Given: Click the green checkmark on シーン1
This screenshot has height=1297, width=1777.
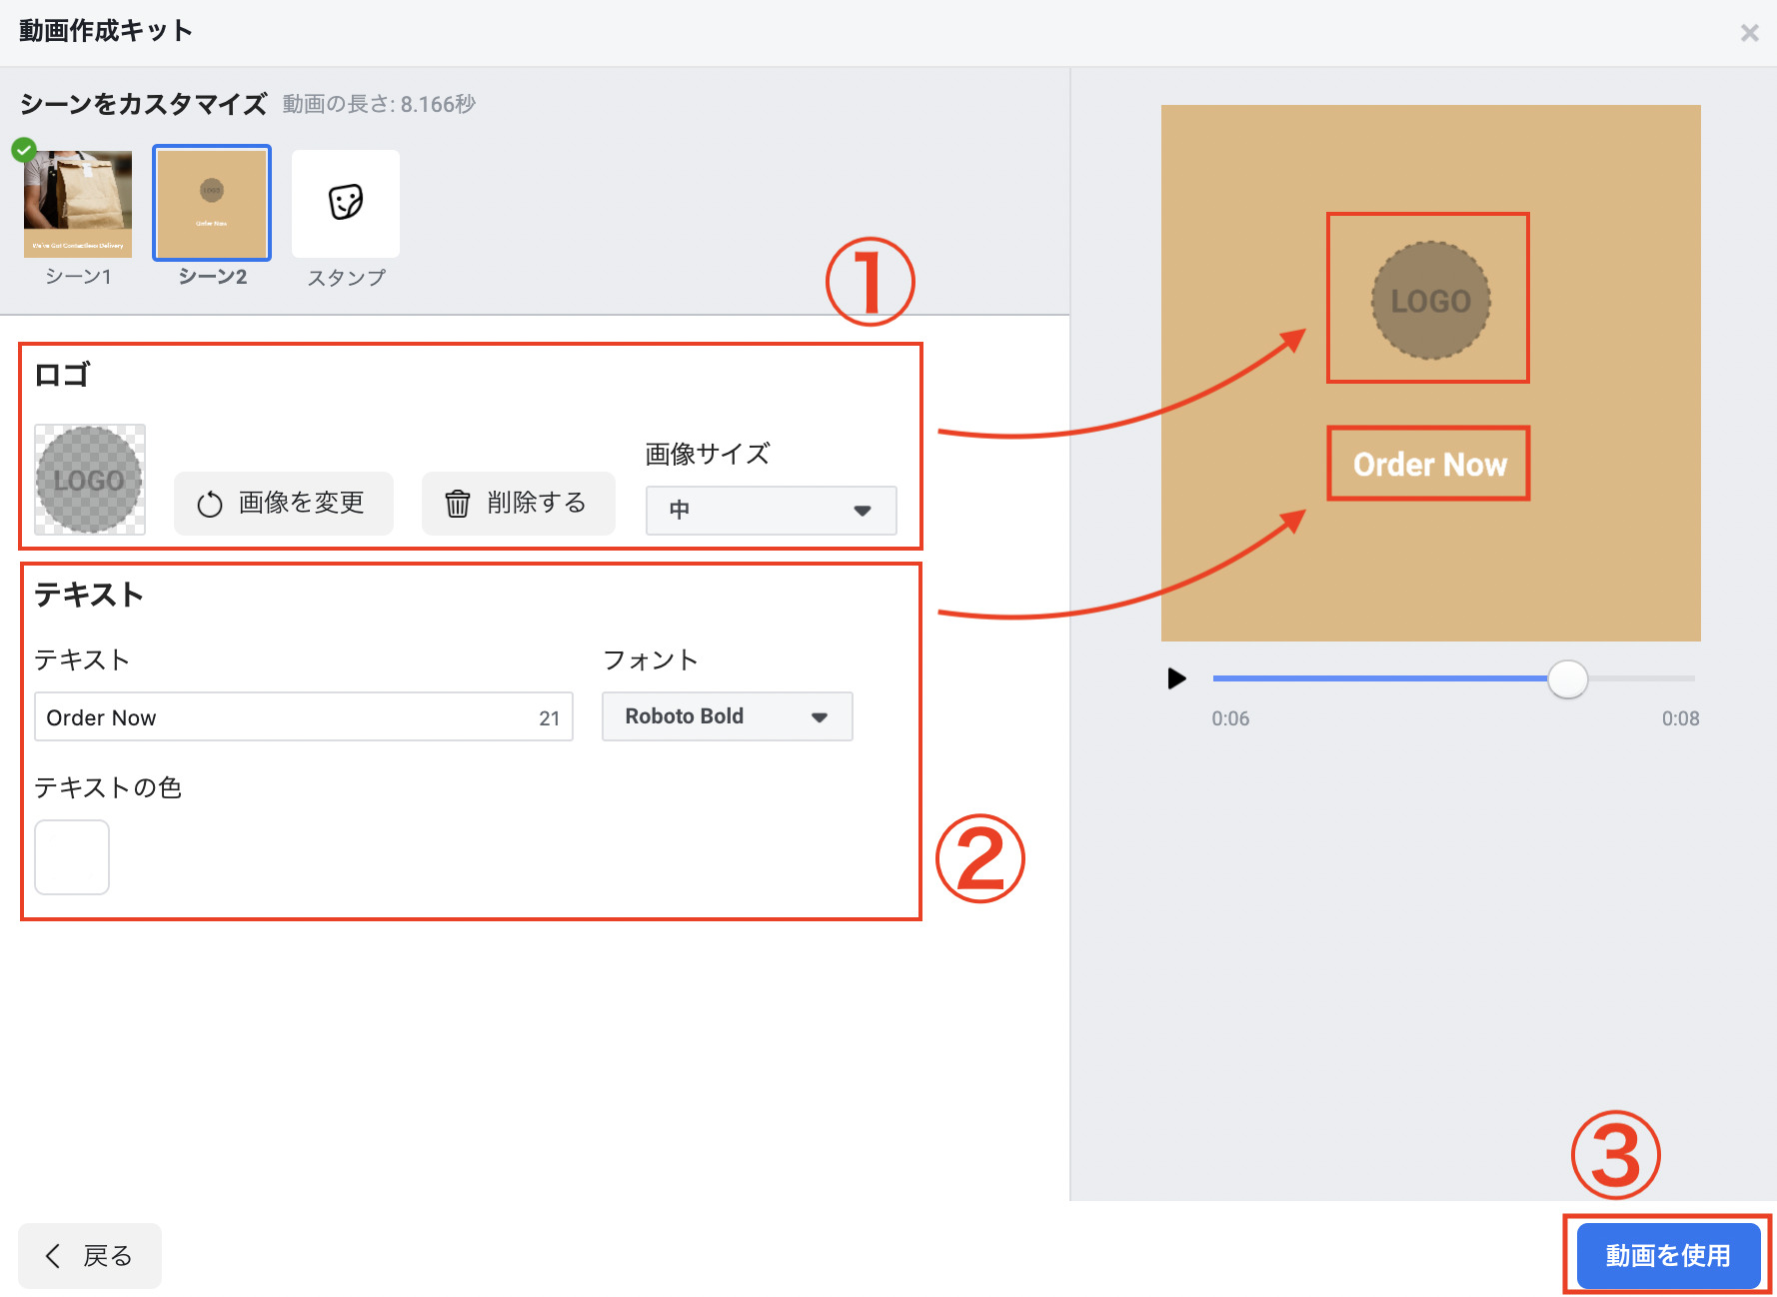Looking at the screenshot, I should (x=24, y=150).
